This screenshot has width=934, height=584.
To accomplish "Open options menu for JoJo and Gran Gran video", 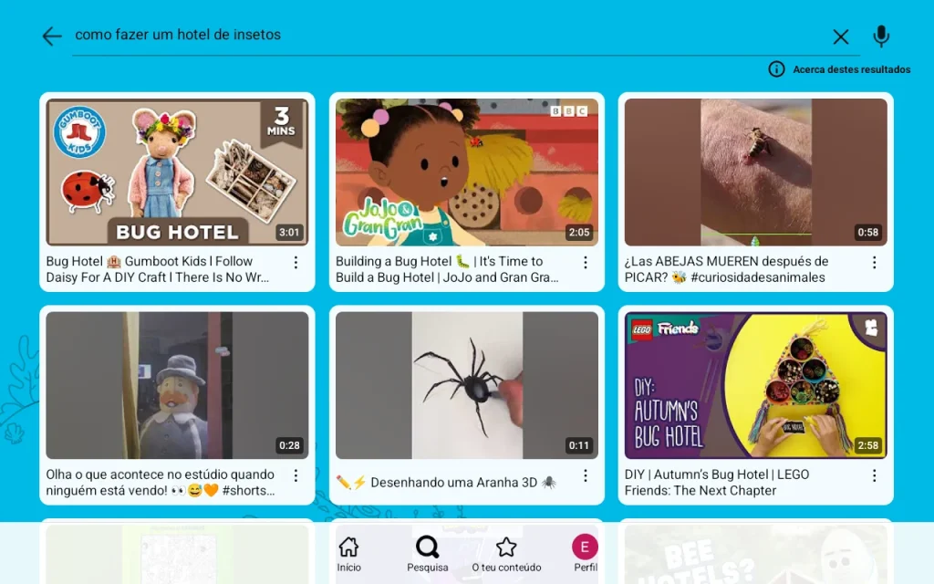I will 586,263.
